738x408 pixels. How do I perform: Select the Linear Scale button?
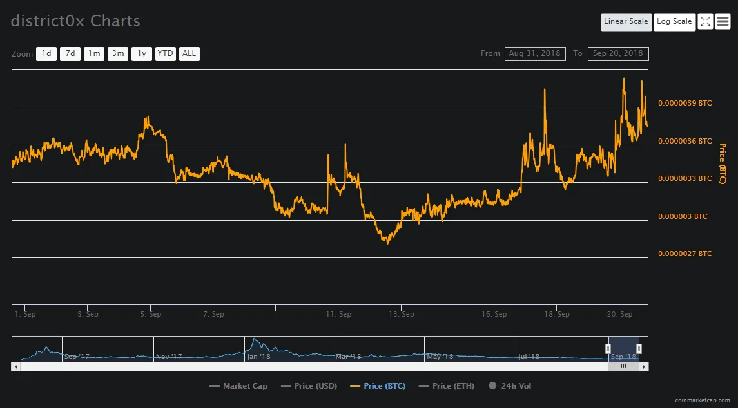point(626,22)
